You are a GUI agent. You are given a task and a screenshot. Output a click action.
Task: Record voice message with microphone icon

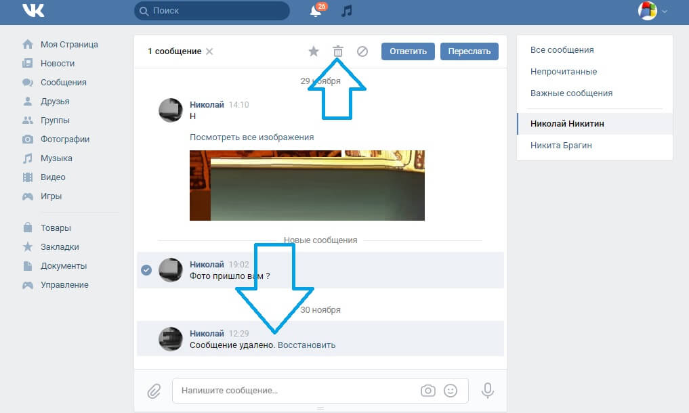pyautogui.click(x=487, y=391)
